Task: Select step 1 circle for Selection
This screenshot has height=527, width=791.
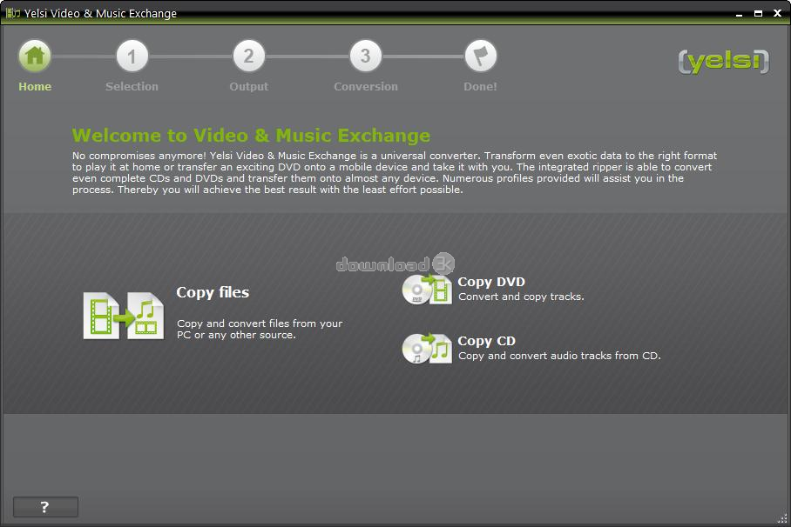Action: click(x=132, y=56)
